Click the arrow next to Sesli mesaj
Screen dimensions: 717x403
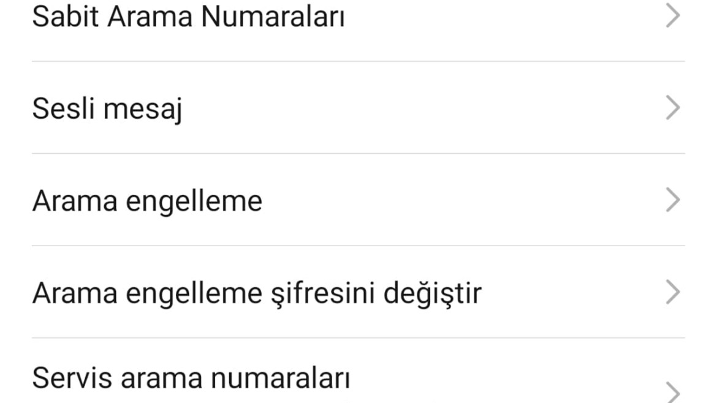[672, 108]
